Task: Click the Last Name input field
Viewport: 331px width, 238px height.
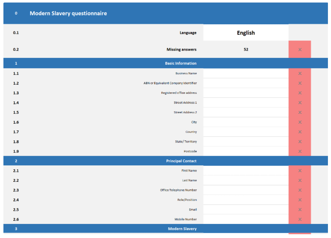Action: [246, 180]
